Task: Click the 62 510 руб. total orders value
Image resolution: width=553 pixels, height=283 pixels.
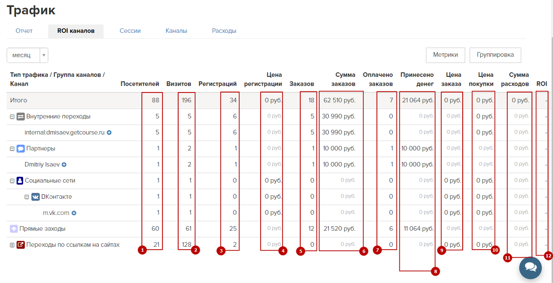Action: coord(339,100)
